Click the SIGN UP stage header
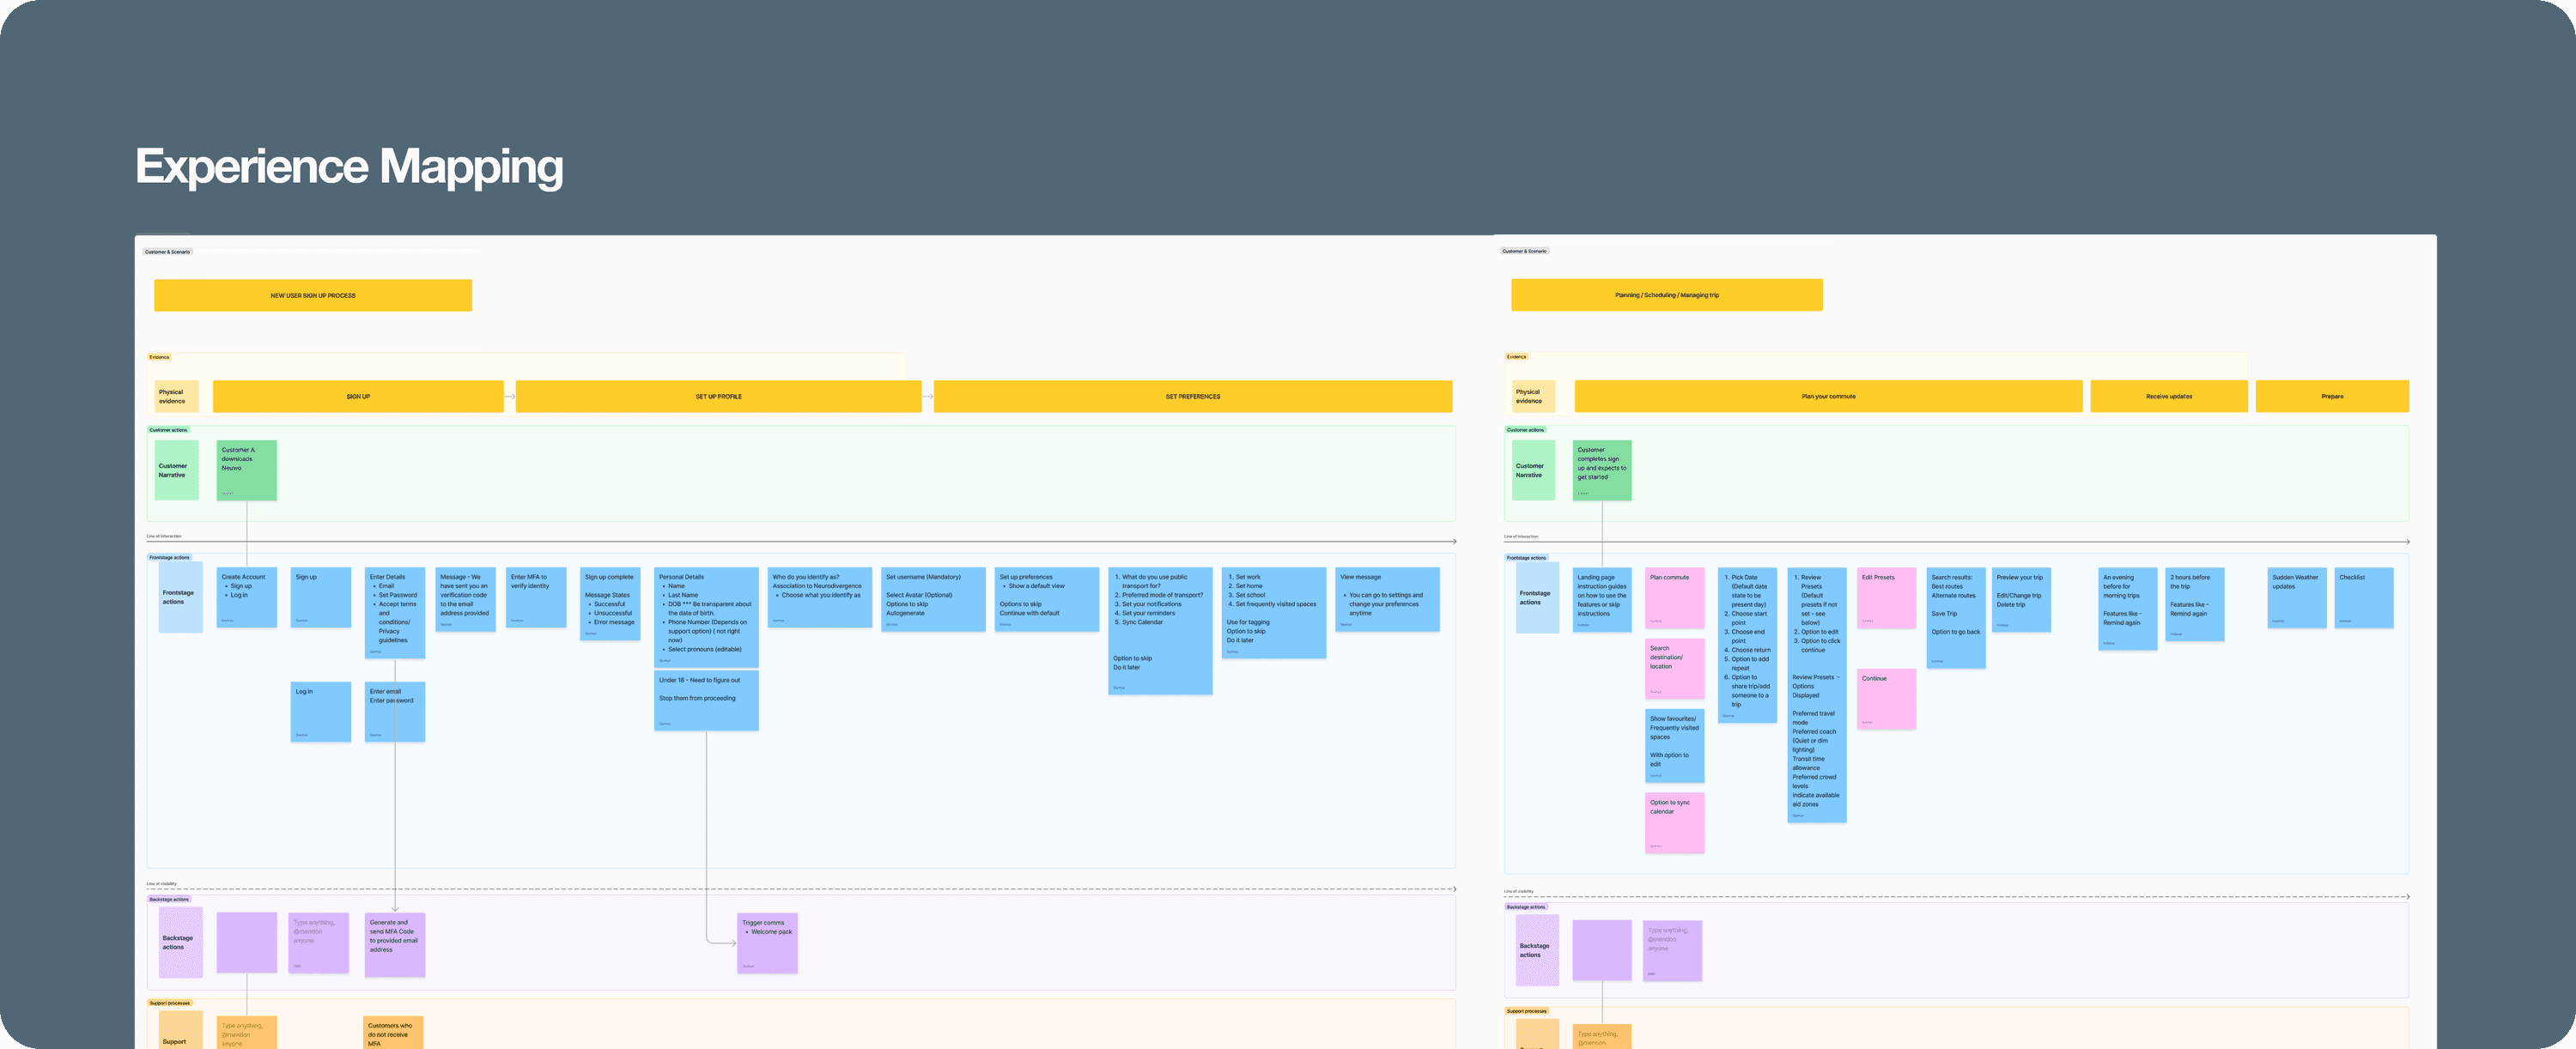Screen dimensions: 2576x1049 (x=358, y=396)
